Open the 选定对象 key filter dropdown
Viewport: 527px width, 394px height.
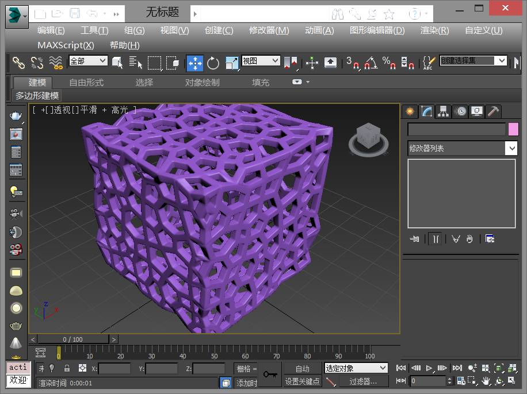[x=356, y=368]
